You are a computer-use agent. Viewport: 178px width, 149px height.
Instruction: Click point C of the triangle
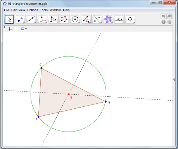point(41,68)
